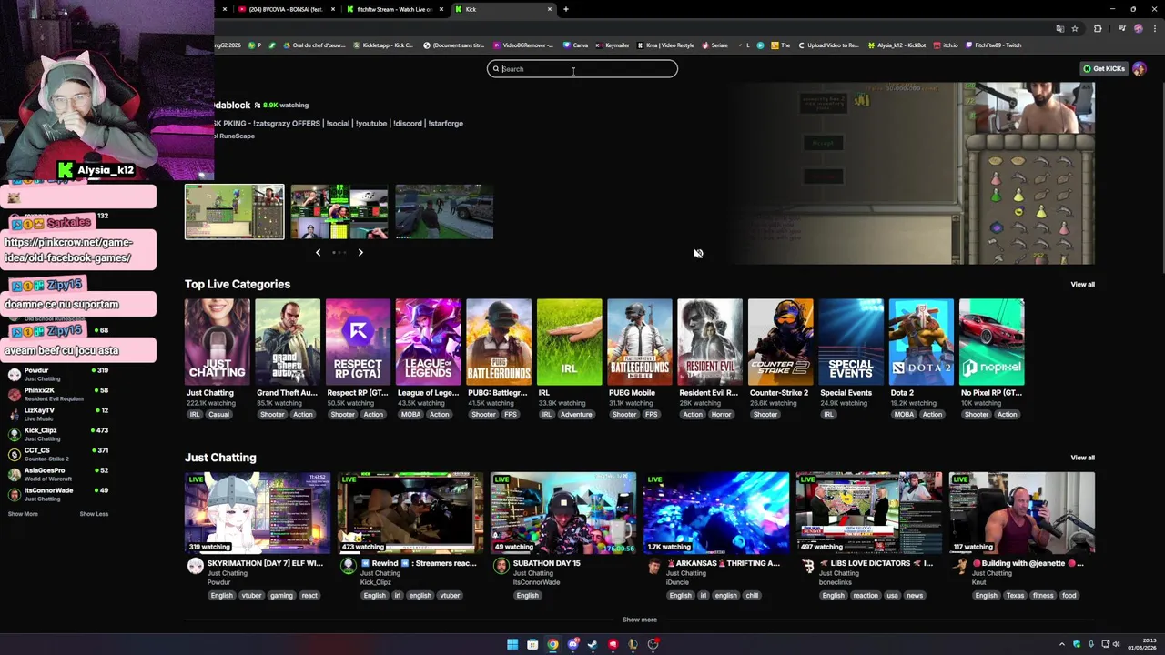The height and width of the screenshot is (655, 1165).
Task: Click the fitness tag under Knut stream
Action: [1043, 596]
